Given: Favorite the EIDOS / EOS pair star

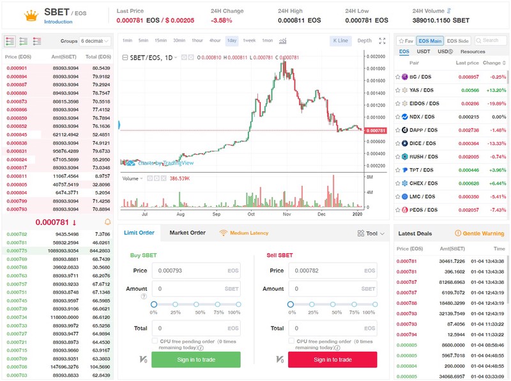Looking at the screenshot, I should (397, 104).
